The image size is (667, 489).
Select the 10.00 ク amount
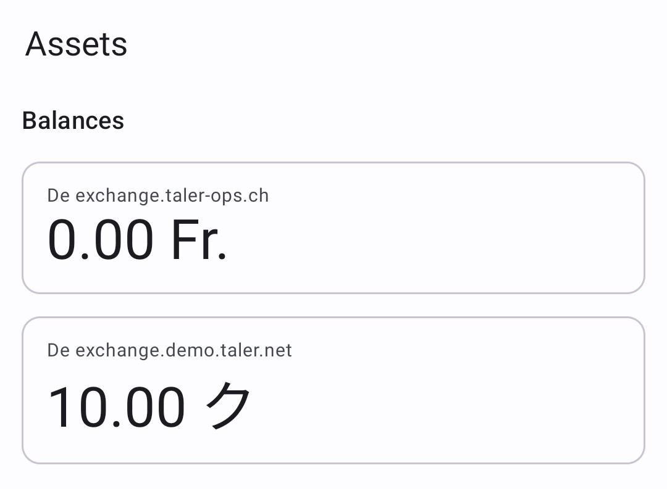151,404
